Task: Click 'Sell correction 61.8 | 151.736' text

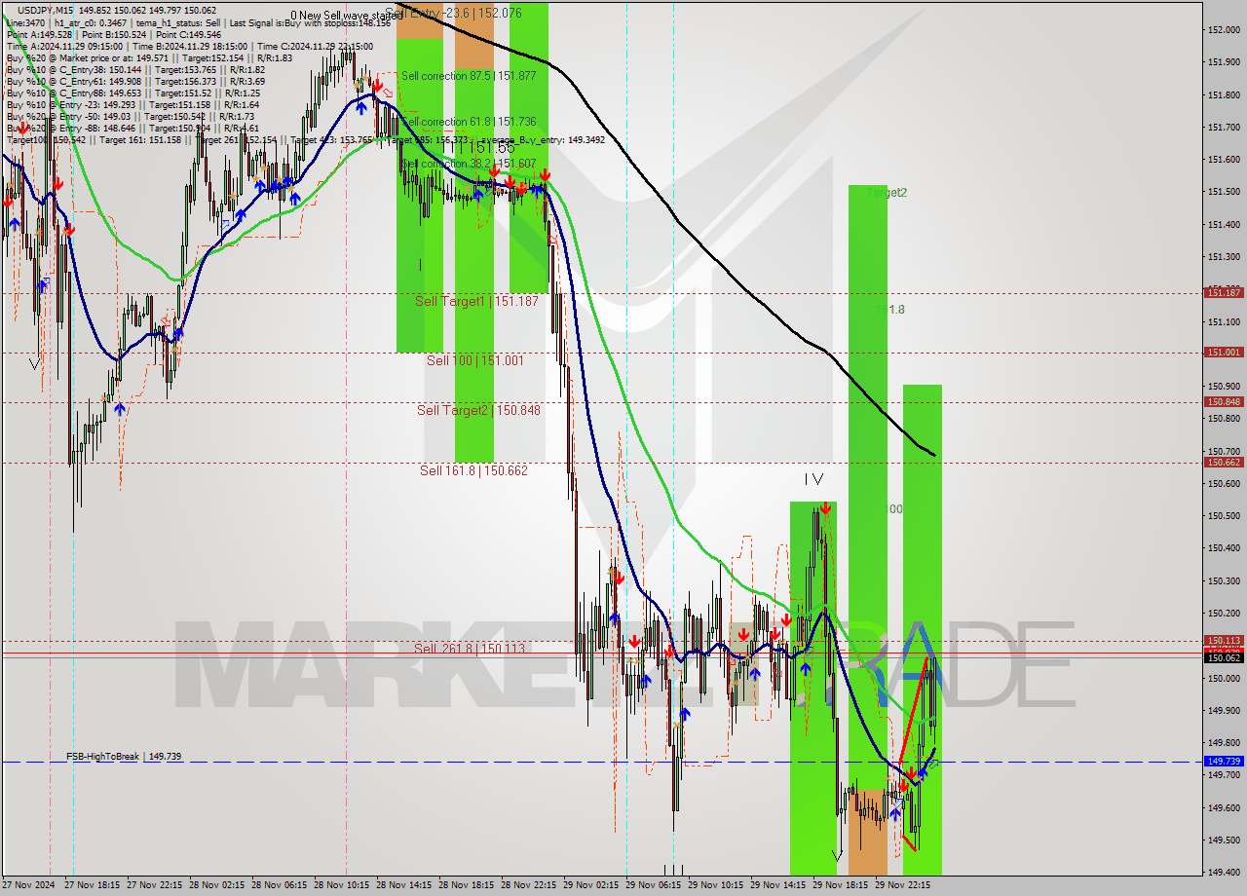Action: pos(469,122)
